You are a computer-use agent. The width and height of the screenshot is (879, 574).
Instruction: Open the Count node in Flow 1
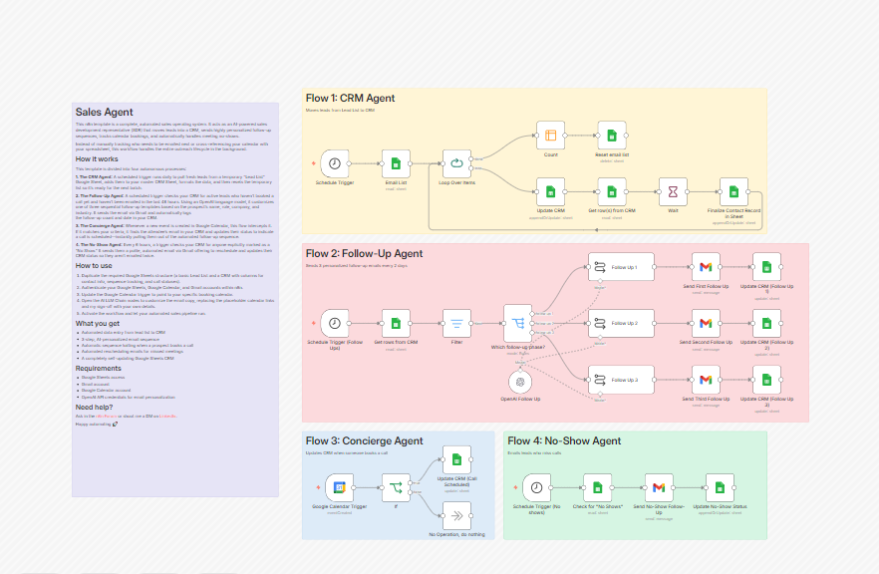coord(550,136)
